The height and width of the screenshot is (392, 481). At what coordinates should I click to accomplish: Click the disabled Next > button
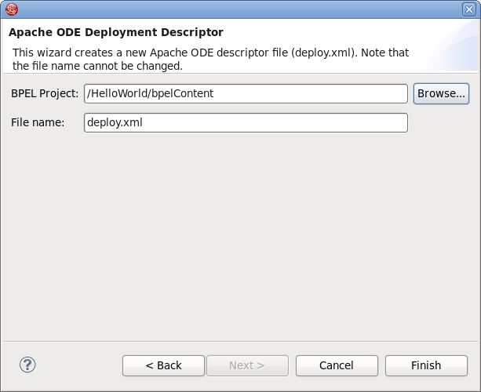(x=247, y=365)
